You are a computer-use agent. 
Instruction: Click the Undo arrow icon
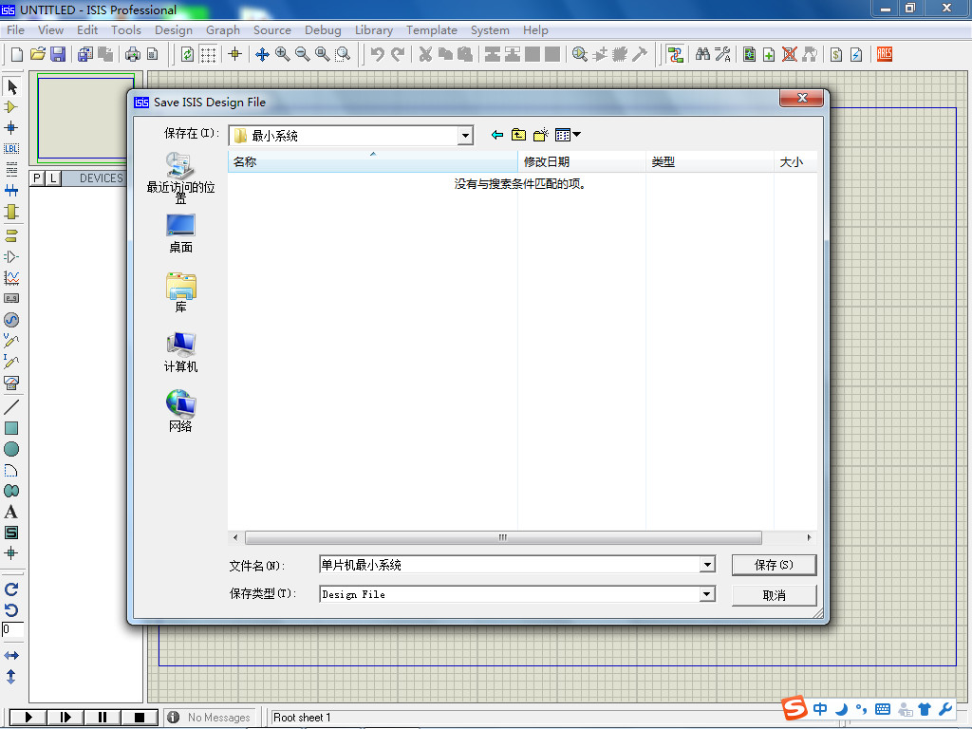(x=378, y=54)
